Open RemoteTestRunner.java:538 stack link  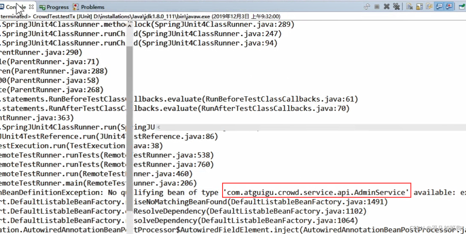[157, 155]
